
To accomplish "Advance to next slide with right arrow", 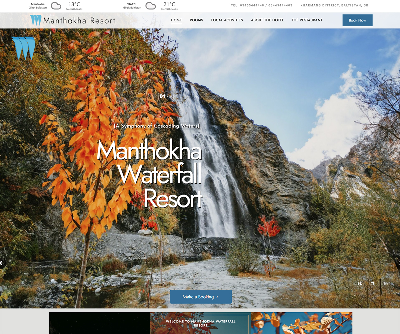I will point(398,263).
